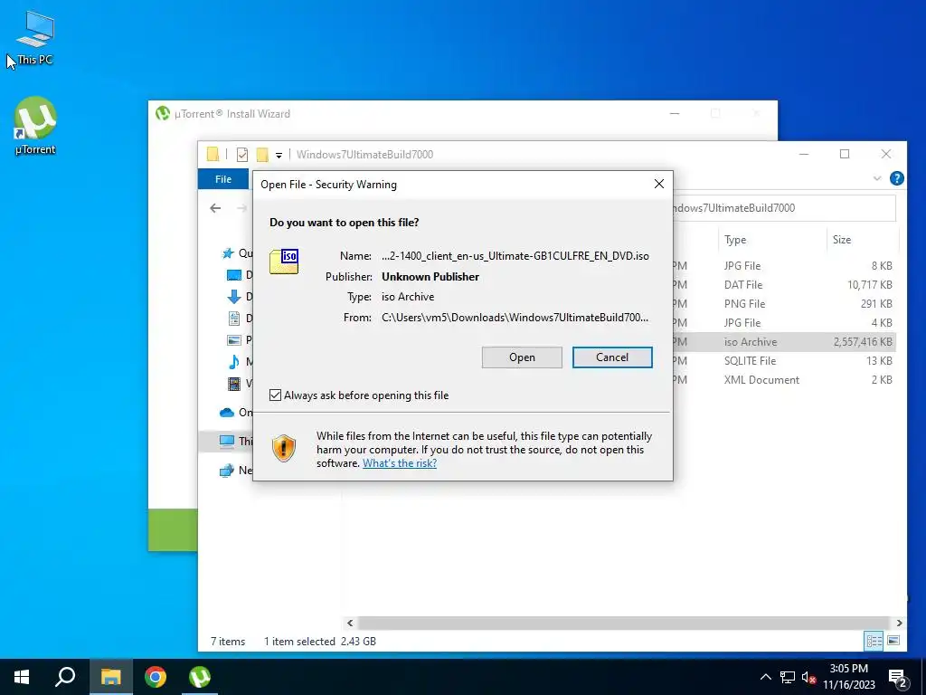Screen dimensions: 926x695
Task: Select the Pictures icon in sidebar
Action: tap(234, 340)
